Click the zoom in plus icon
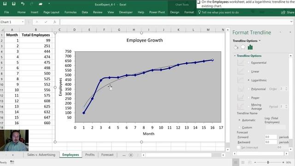The image size is (295, 166). click(283, 162)
